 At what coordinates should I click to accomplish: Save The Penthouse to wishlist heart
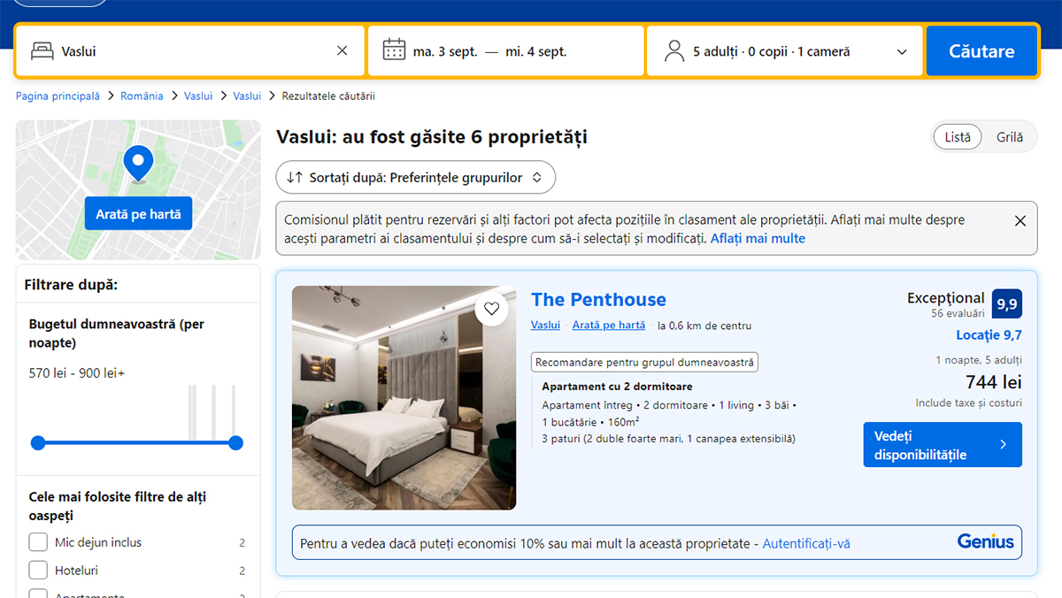click(492, 309)
